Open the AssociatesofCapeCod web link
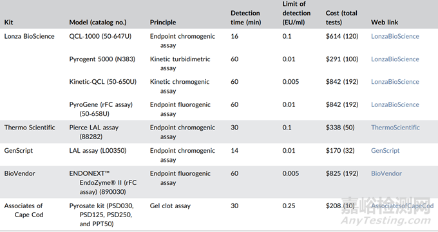Screen dimensions: 438x232 (x=402, y=206)
